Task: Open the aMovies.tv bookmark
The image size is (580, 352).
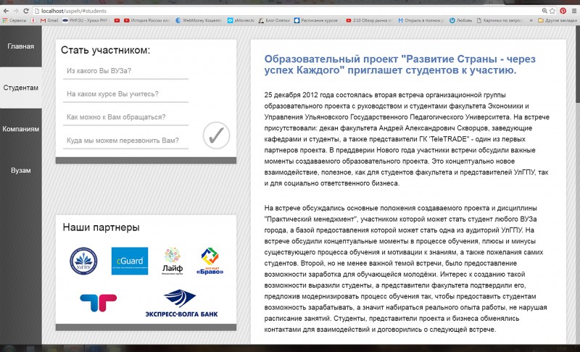Action: [241, 20]
